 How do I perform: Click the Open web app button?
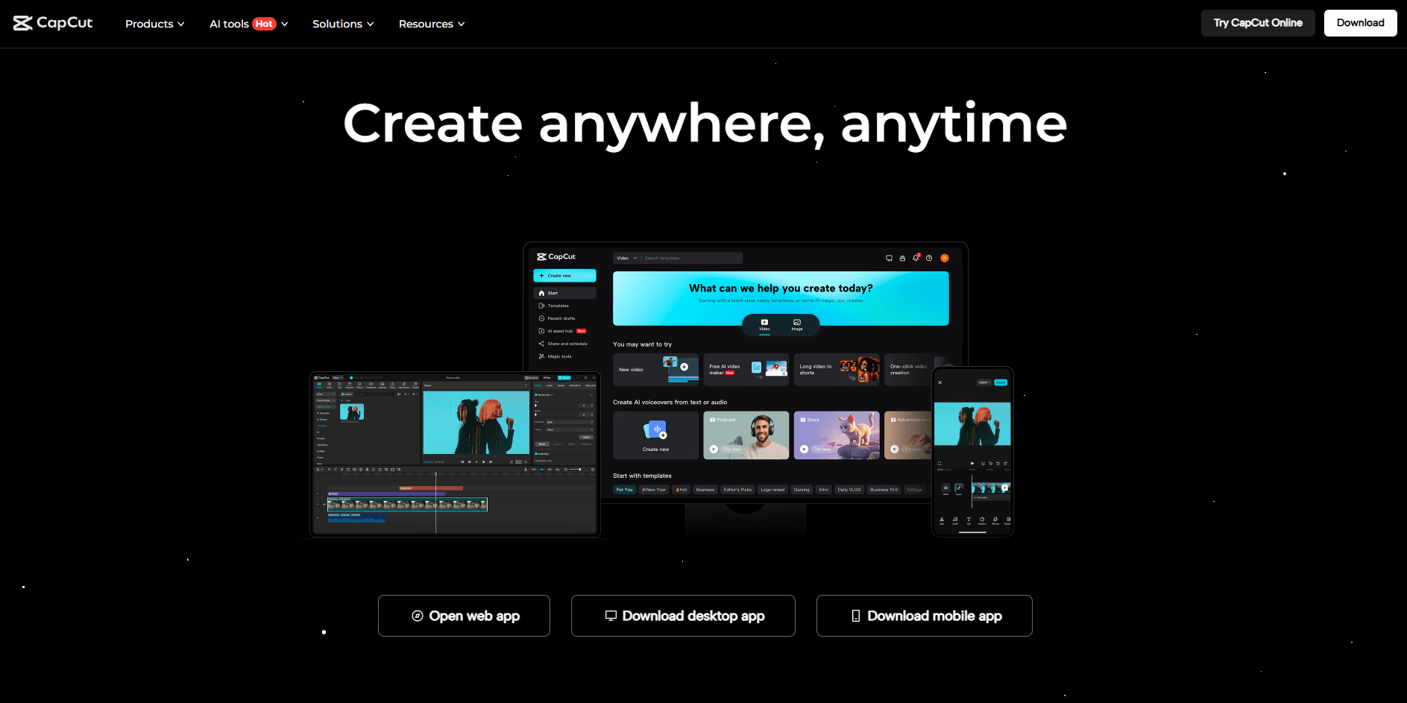[x=464, y=616]
